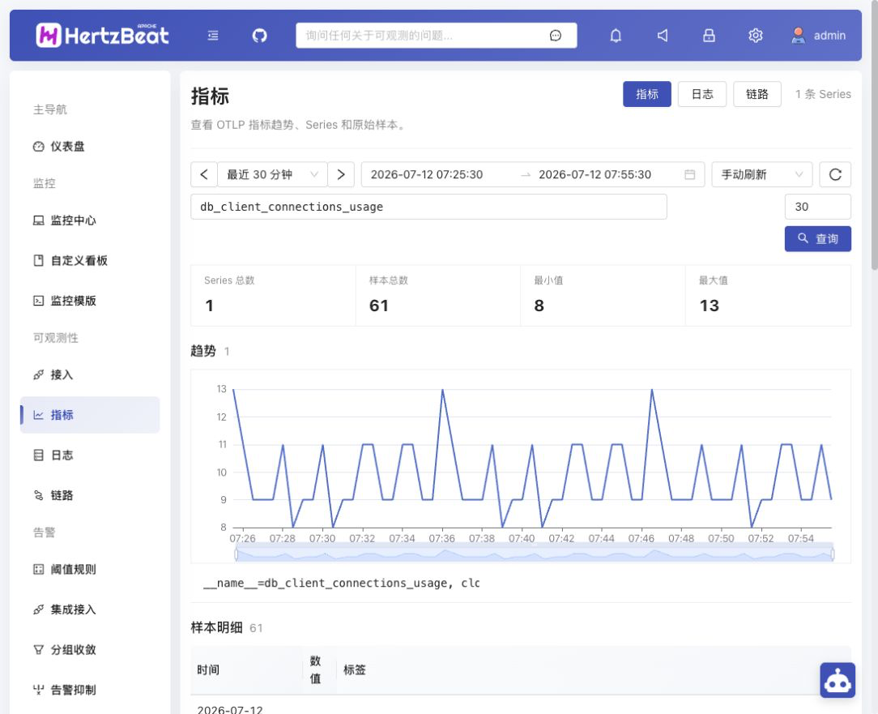Click the chat bubble icon in search box
This screenshot has width=878, height=714.
(x=555, y=36)
